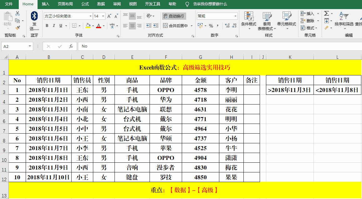Click the Bluetooth send icon
This screenshot has height=199, width=362.
point(34,16)
